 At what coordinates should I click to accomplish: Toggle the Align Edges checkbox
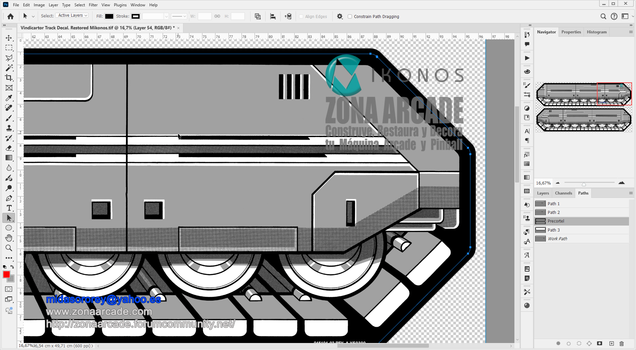pyautogui.click(x=301, y=16)
